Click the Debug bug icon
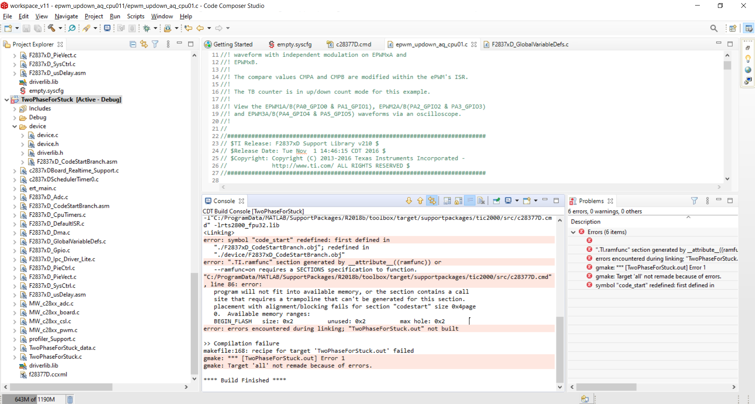755x404 pixels. pos(147,28)
